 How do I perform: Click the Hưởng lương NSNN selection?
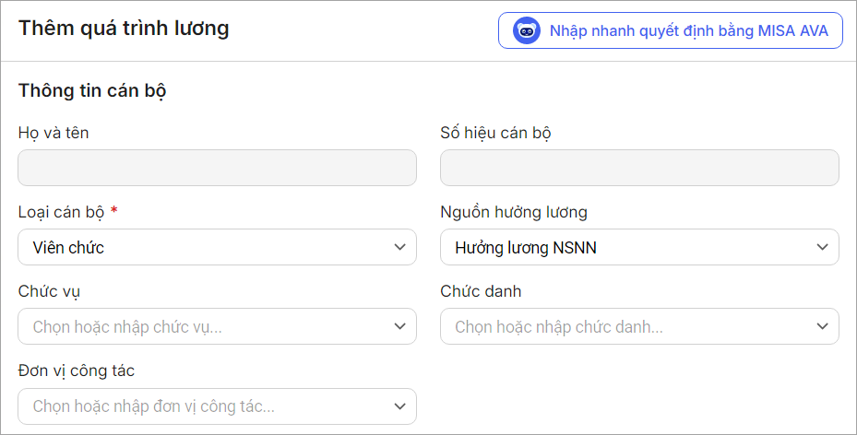click(x=627, y=247)
